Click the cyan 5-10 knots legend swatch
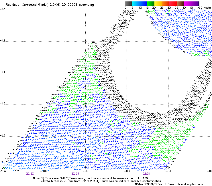212x186 pixels. click(136, 3)
